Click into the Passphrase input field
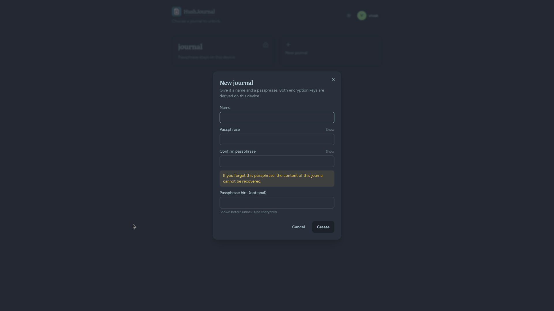 pos(277,139)
